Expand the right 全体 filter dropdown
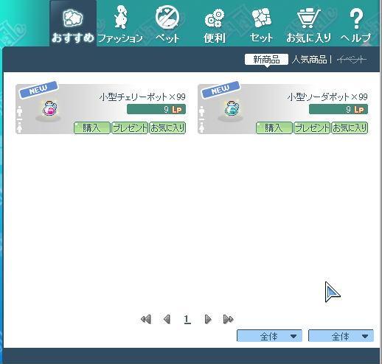Viewport: 382px width, 364px height. [x=341, y=336]
